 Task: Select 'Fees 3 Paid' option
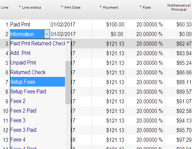click(x=38, y=130)
